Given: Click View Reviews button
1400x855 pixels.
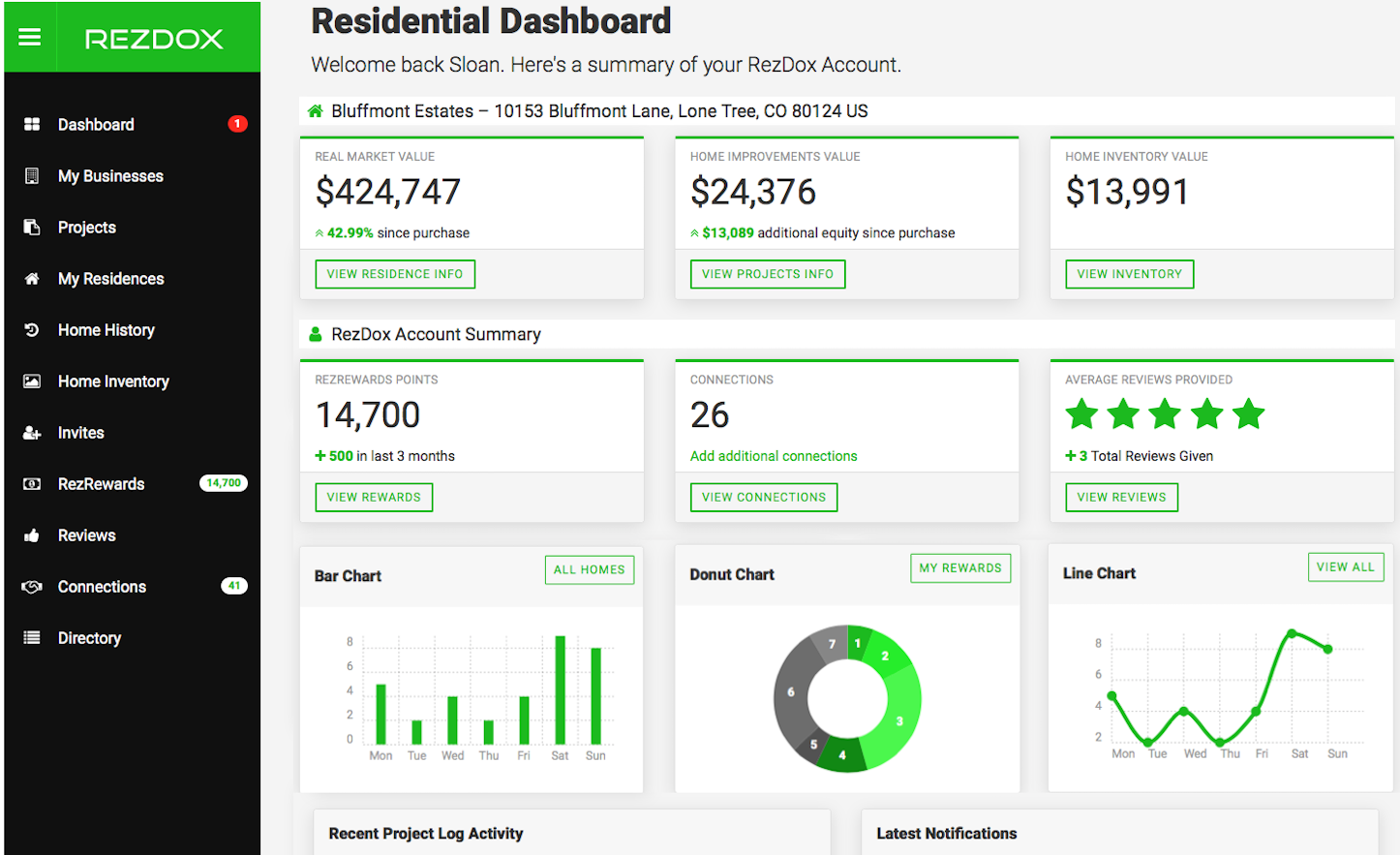Looking at the screenshot, I should [x=1121, y=497].
